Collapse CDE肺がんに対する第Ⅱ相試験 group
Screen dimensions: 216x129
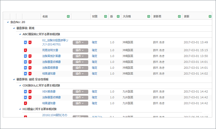tap(20, 85)
